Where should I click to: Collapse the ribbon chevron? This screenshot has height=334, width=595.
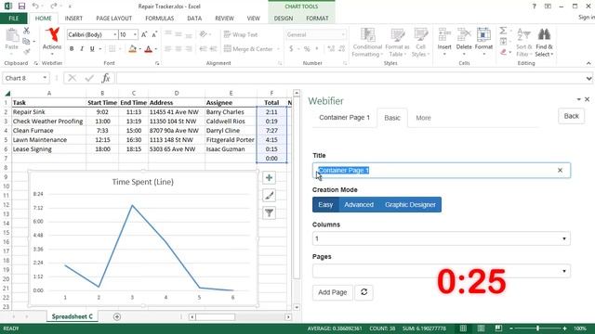tap(588, 63)
